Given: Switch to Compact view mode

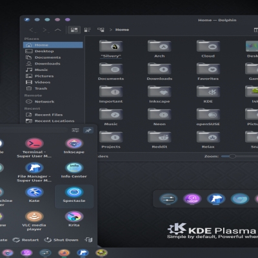Looking at the screenshot, I should [x=87, y=30].
